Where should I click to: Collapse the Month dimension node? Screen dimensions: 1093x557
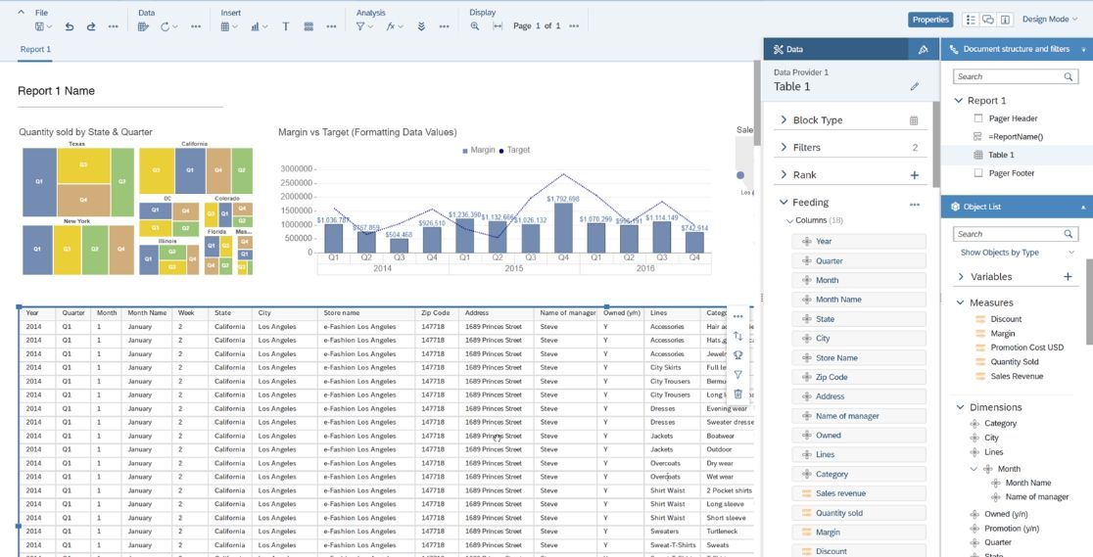974,469
